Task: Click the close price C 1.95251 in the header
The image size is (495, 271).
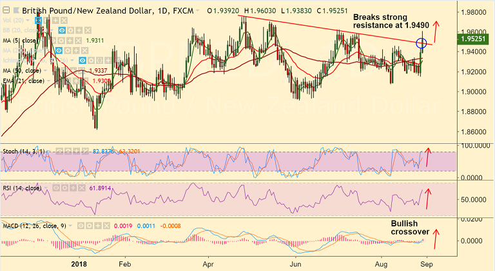Action: click(333, 11)
